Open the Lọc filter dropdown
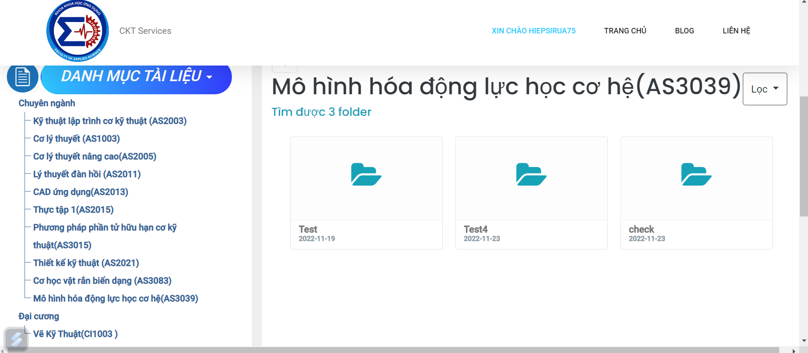The height and width of the screenshot is (353, 808). 765,89
